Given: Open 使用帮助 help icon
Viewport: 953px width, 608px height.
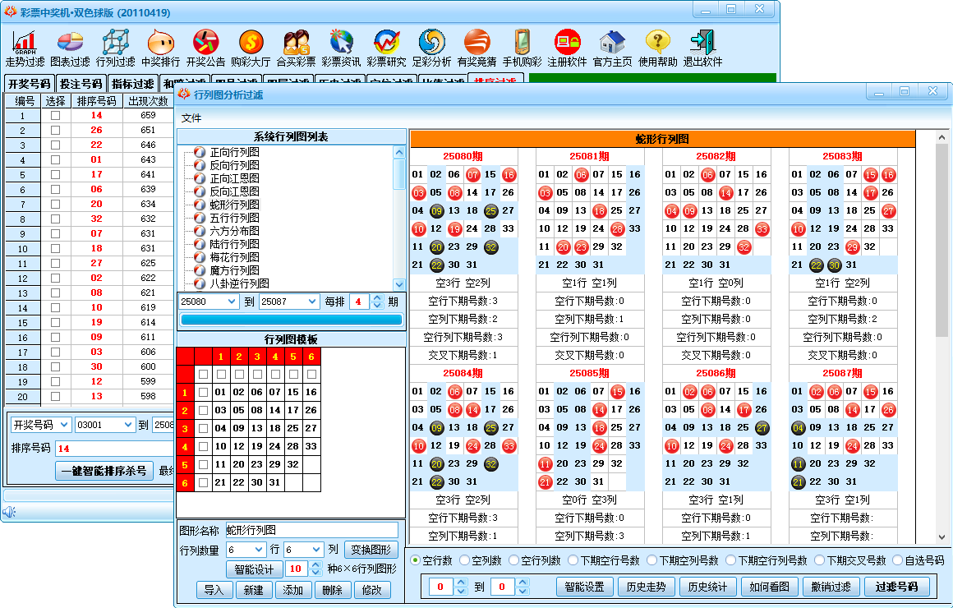Looking at the screenshot, I should pos(657,48).
